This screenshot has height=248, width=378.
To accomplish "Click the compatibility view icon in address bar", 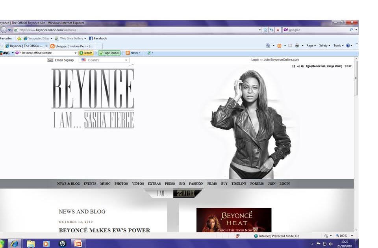I will (265, 30).
